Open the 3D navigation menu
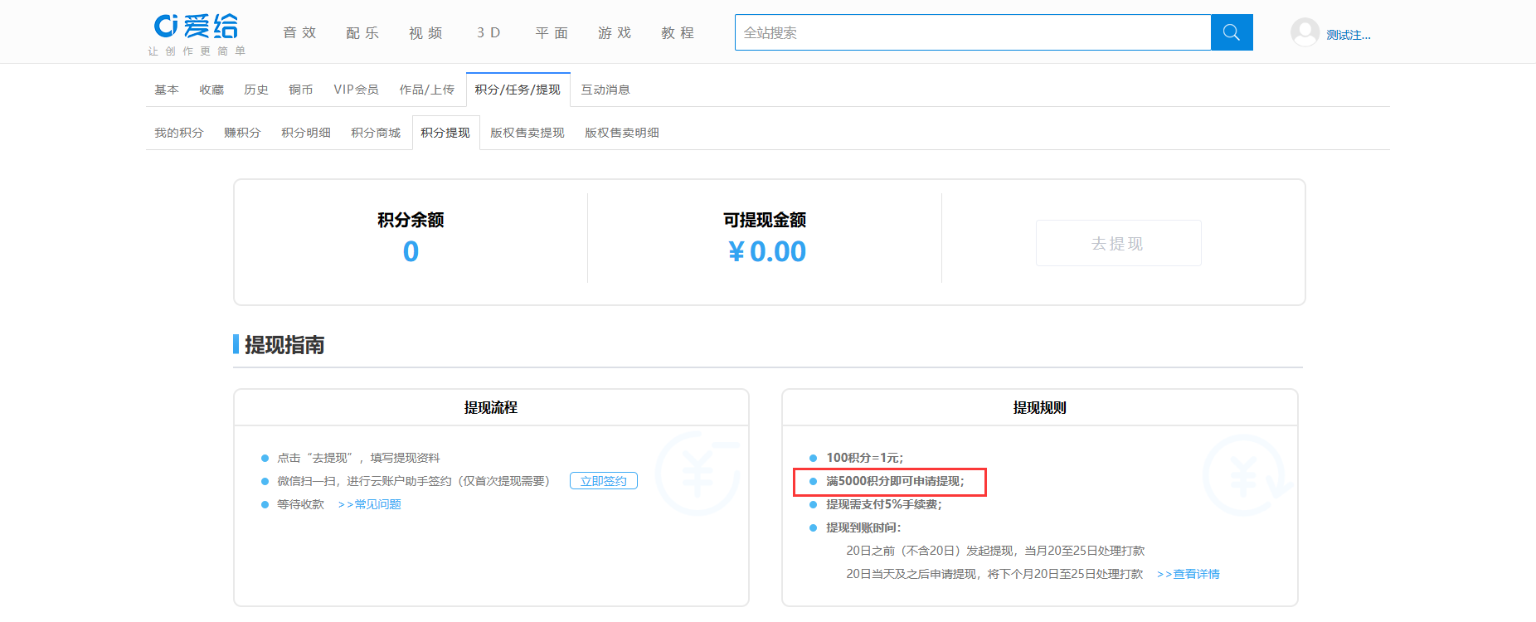The height and width of the screenshot is (622, 1536). tap(489, 33)
